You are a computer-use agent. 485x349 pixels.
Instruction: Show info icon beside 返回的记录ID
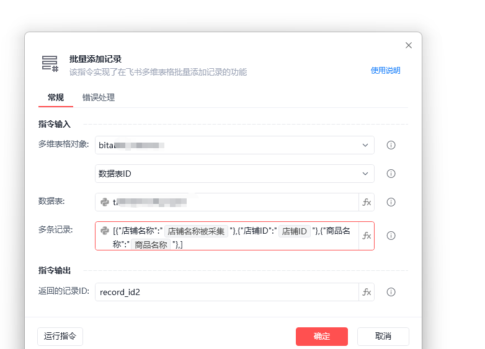coord(391,292)
